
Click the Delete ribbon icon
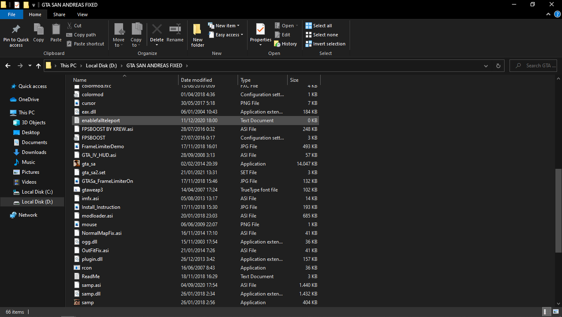click(157, 29)
